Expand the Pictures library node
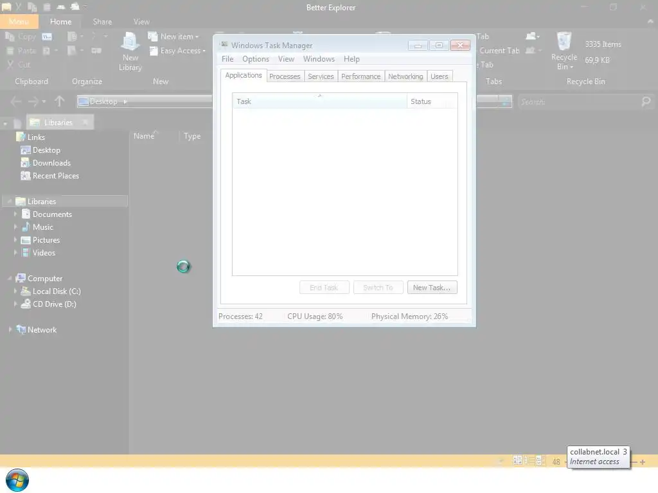The height and width of the screenshot is (493, 658). pyautogui.click(x=15, y=240)
